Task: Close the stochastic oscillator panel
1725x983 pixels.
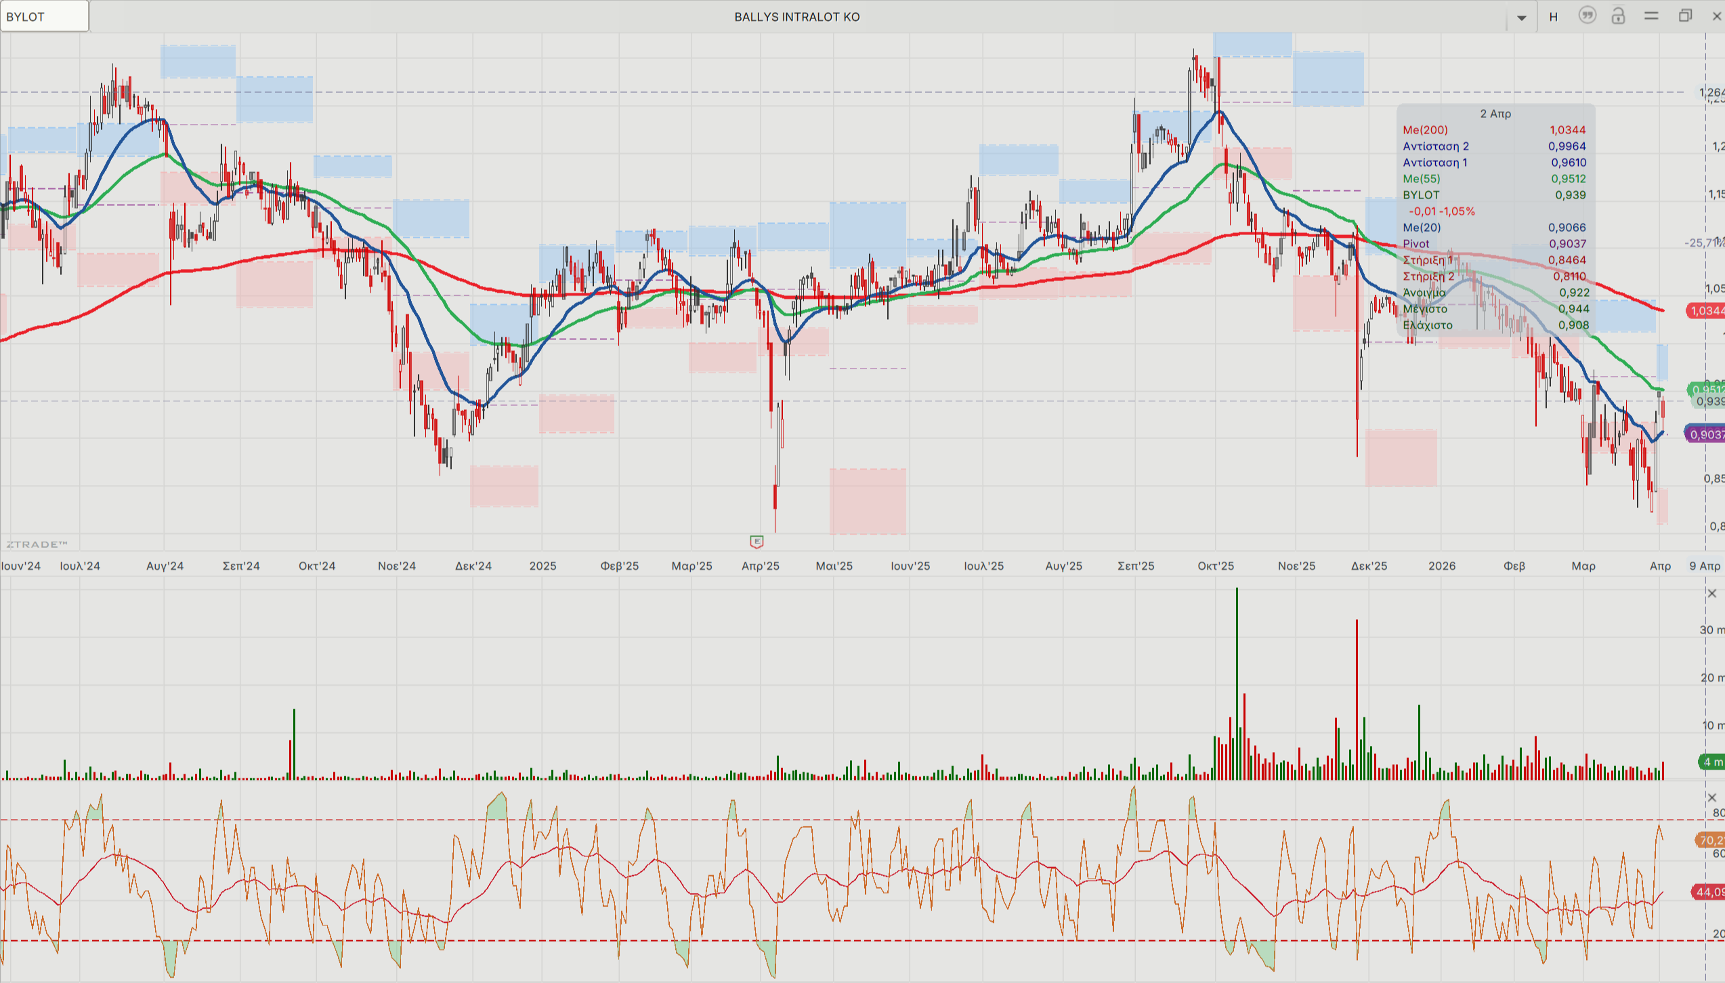Action: 1712,797
